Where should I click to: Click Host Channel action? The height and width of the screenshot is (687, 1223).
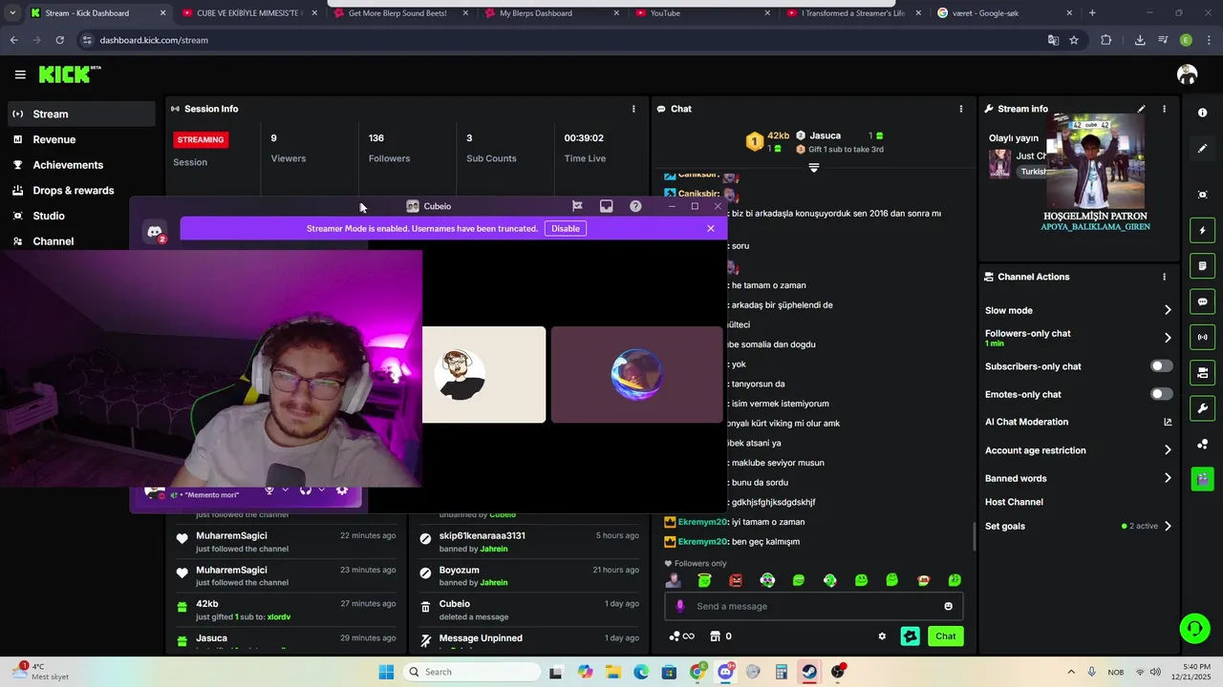pyautogui.click(x=1014, y=502)
